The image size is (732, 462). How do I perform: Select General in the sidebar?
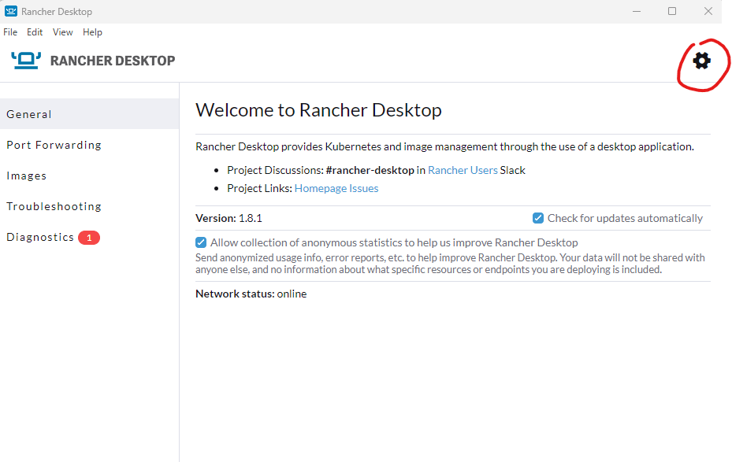pos(90,114)
